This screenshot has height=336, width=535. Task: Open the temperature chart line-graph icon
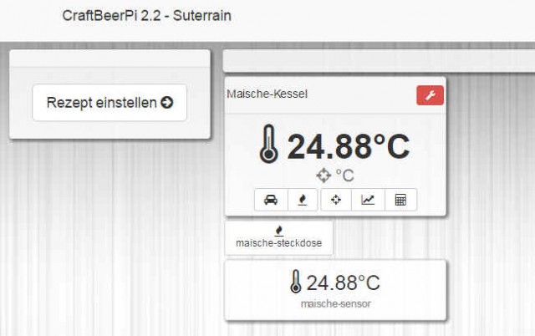tap(368, 200)
